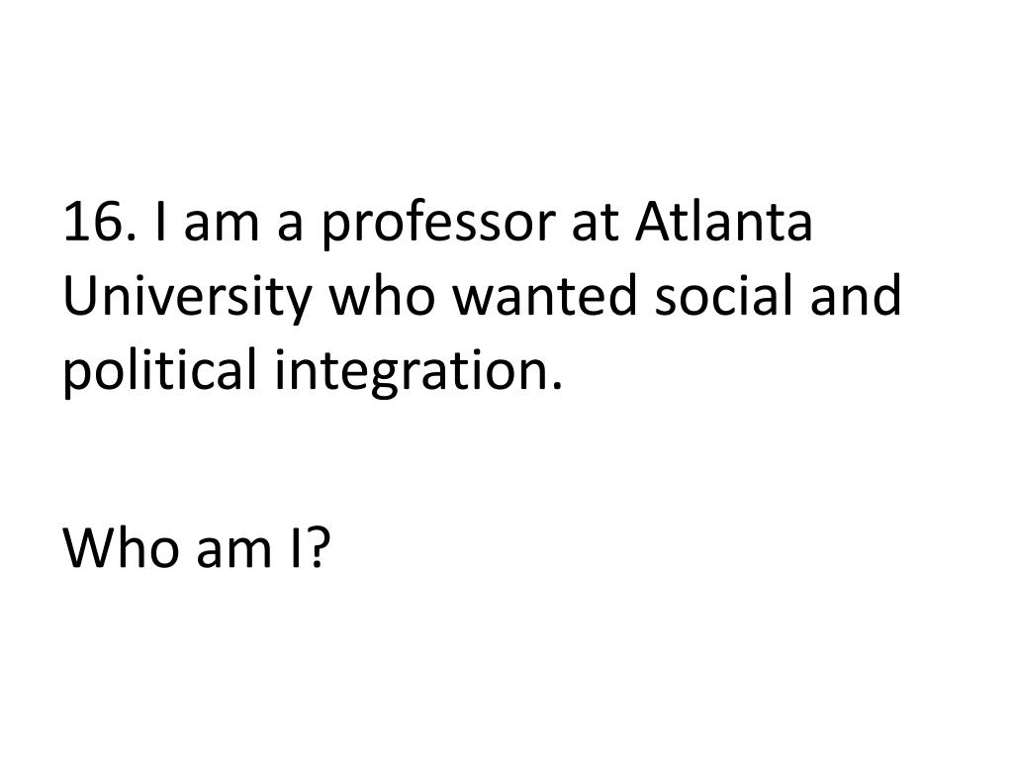The image size is (1013, 760).
Task: Click the "I" after "16."
Action: pyautogui.click(x=161, y=224)
